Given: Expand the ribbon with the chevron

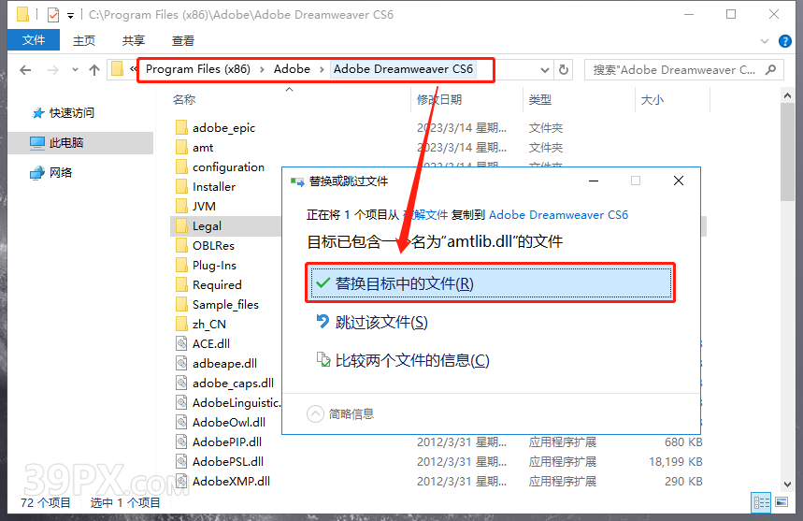Looking at the screenshot, I should tap(765, 41).
